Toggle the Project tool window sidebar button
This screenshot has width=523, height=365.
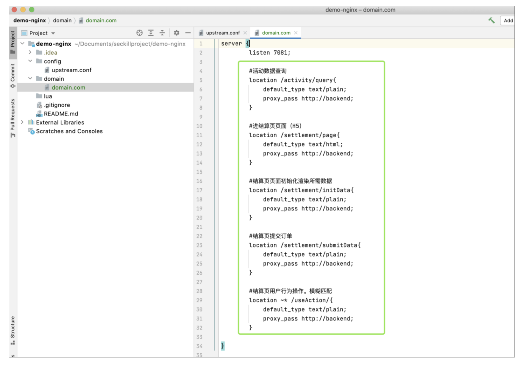(x=13, y=42)
